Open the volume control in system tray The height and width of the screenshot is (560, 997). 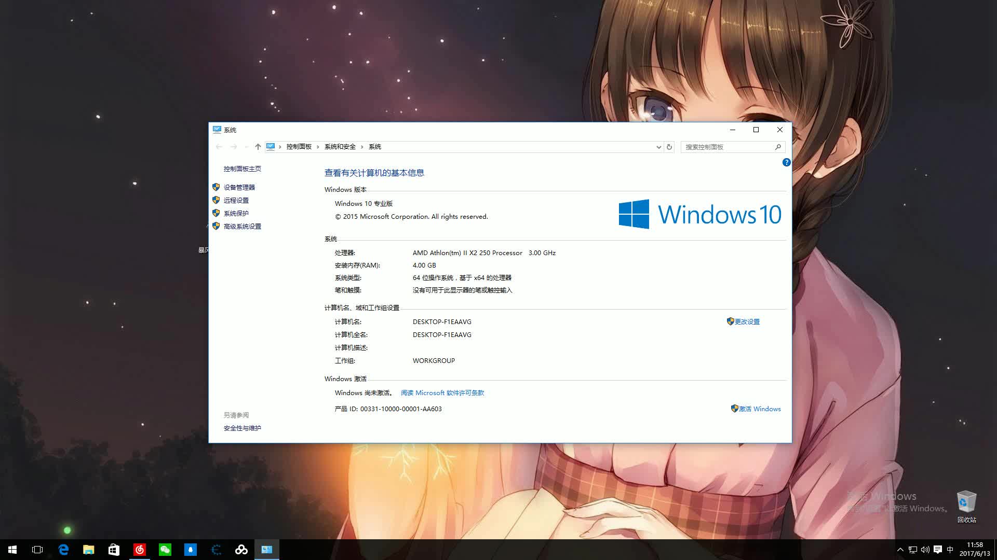(925, 550)
